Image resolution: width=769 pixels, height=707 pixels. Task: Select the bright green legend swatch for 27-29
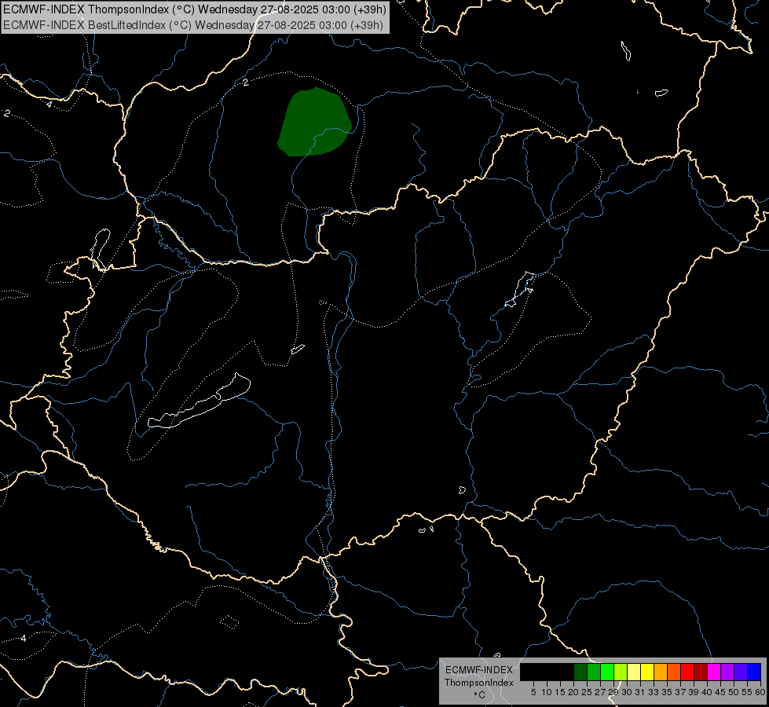click(607, 672)
